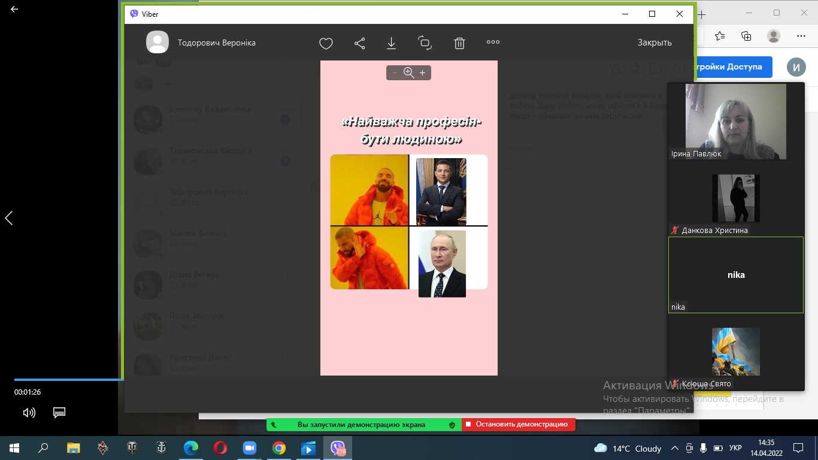Go back with the arrow in video player
Image resolution: width=818 pixels, height=460 pixels.
[14, 10]
